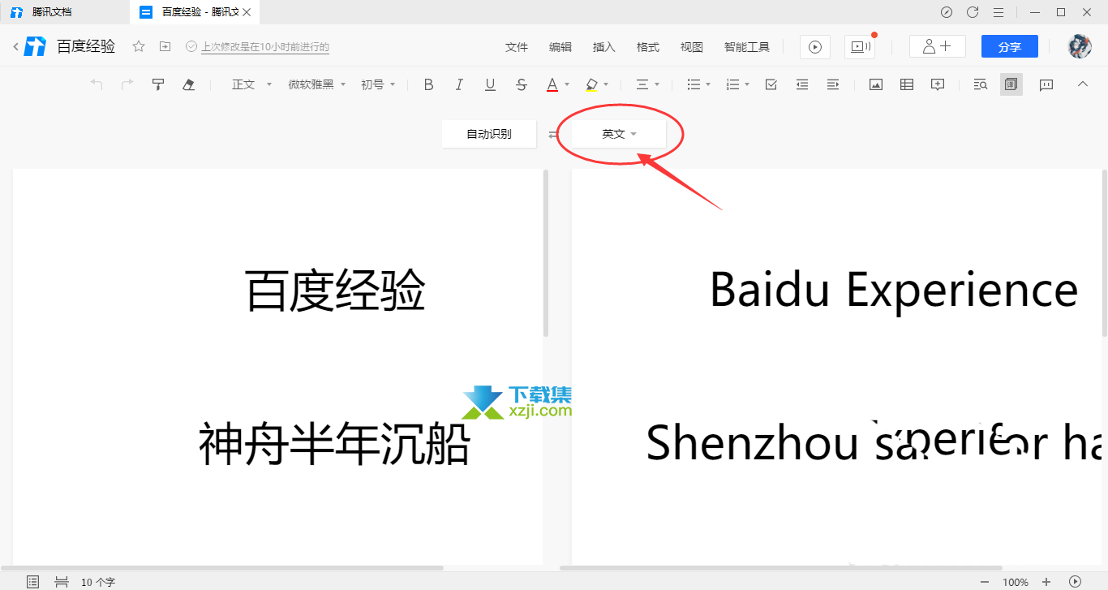
Task: Clear formatting with the eraser icon
Action: pos(189,84)
